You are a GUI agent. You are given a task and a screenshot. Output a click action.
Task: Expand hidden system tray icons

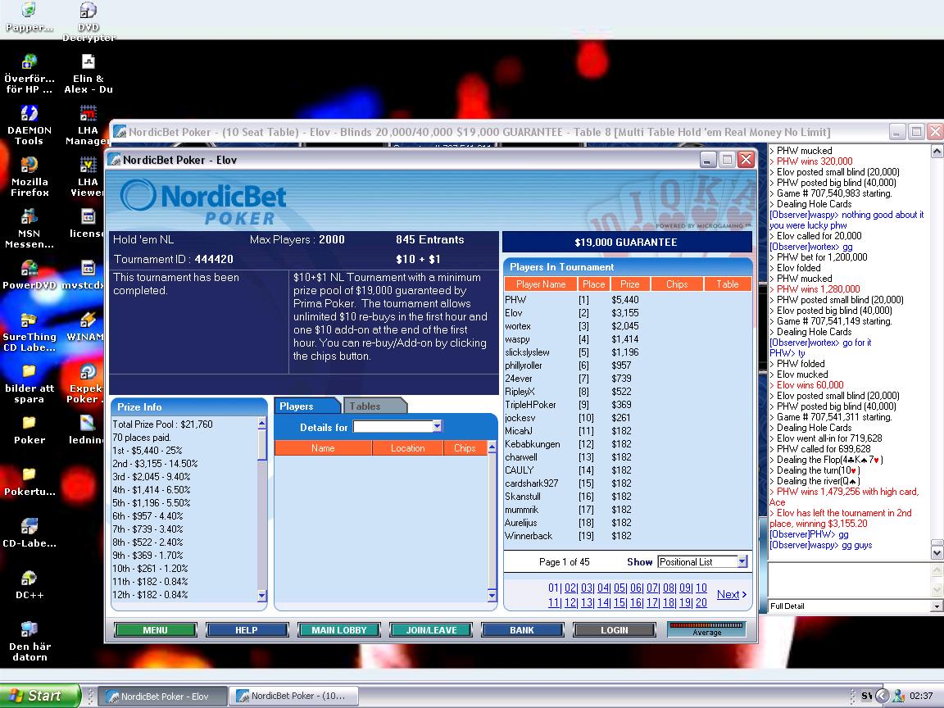[882, 696]
